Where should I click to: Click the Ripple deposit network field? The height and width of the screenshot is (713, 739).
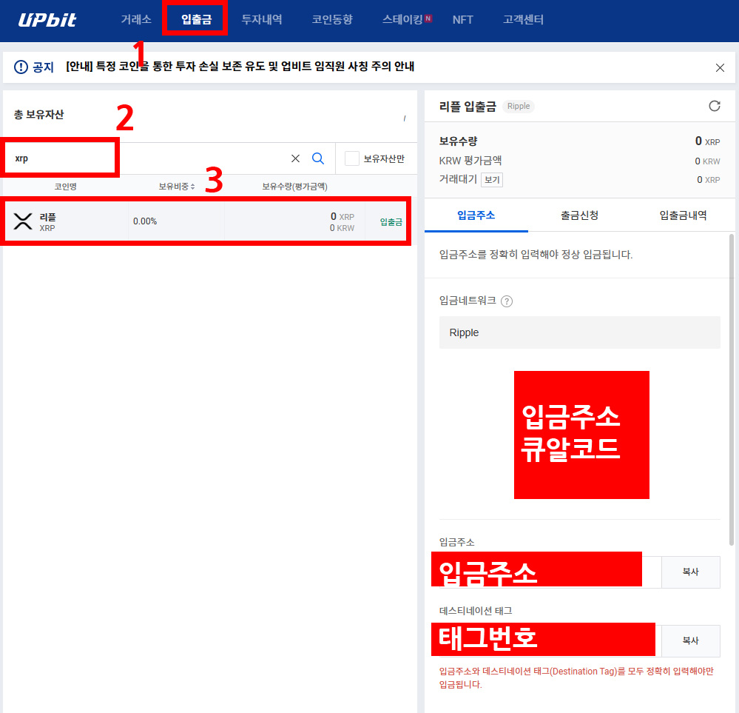tap(580, 332)
